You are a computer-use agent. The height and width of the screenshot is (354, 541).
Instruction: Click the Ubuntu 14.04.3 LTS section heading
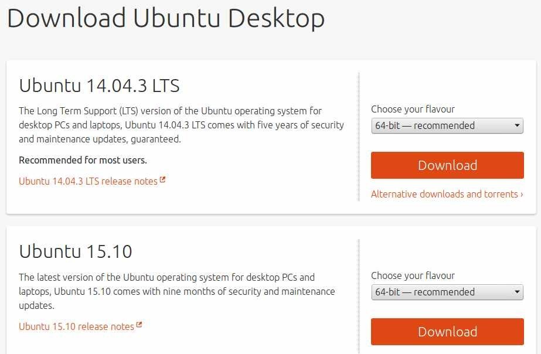tap(99, 86)
